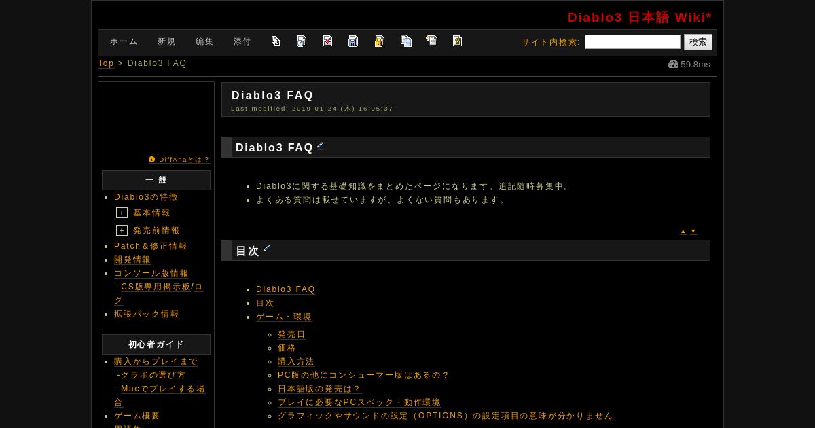Screen dimensions: 815x428
Task: Click the 検索 search button
Action: tap(698, 42)
